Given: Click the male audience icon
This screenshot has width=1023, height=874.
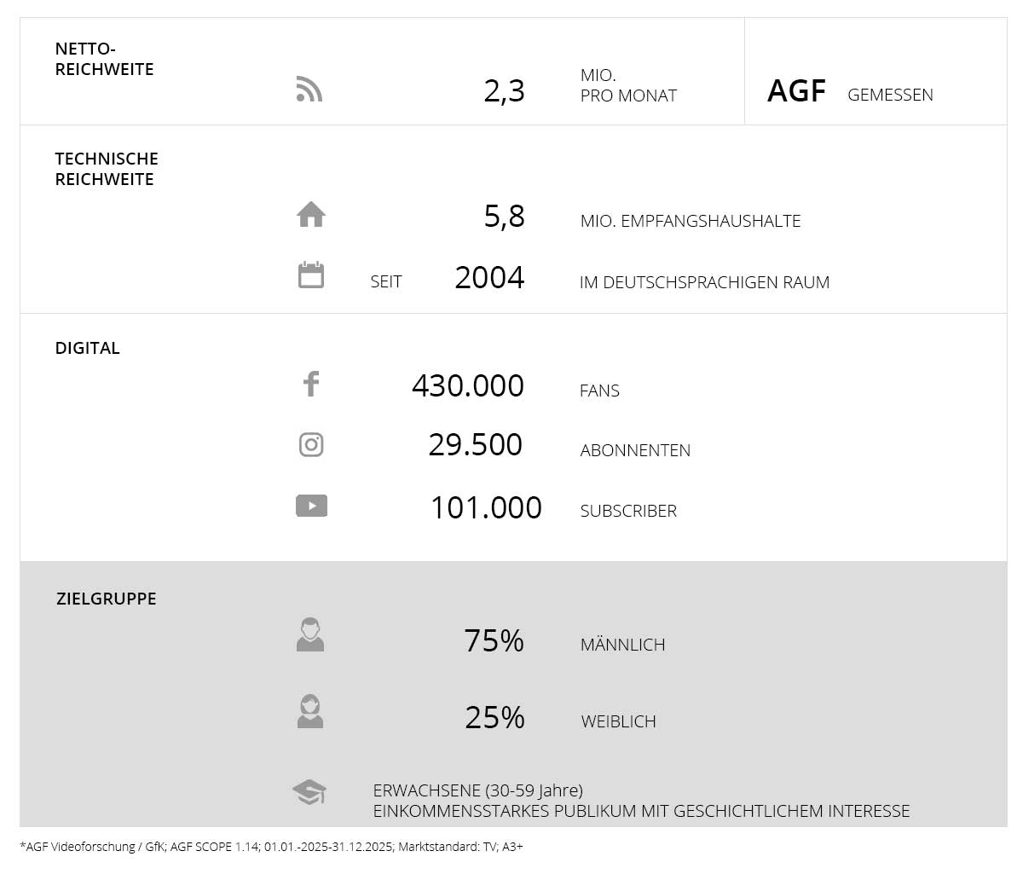Looking at the screenshot, I should point(310,635).
